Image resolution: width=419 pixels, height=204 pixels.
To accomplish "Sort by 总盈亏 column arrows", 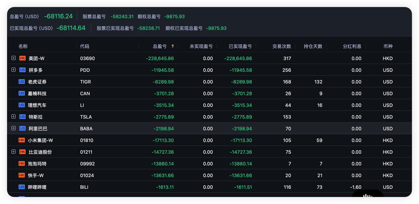I will tap(172, 46).
